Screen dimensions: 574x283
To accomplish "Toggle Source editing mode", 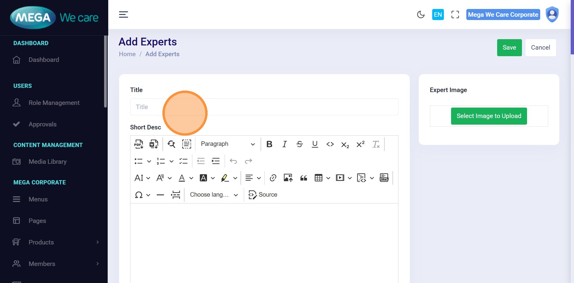I will tap(263, 195).
